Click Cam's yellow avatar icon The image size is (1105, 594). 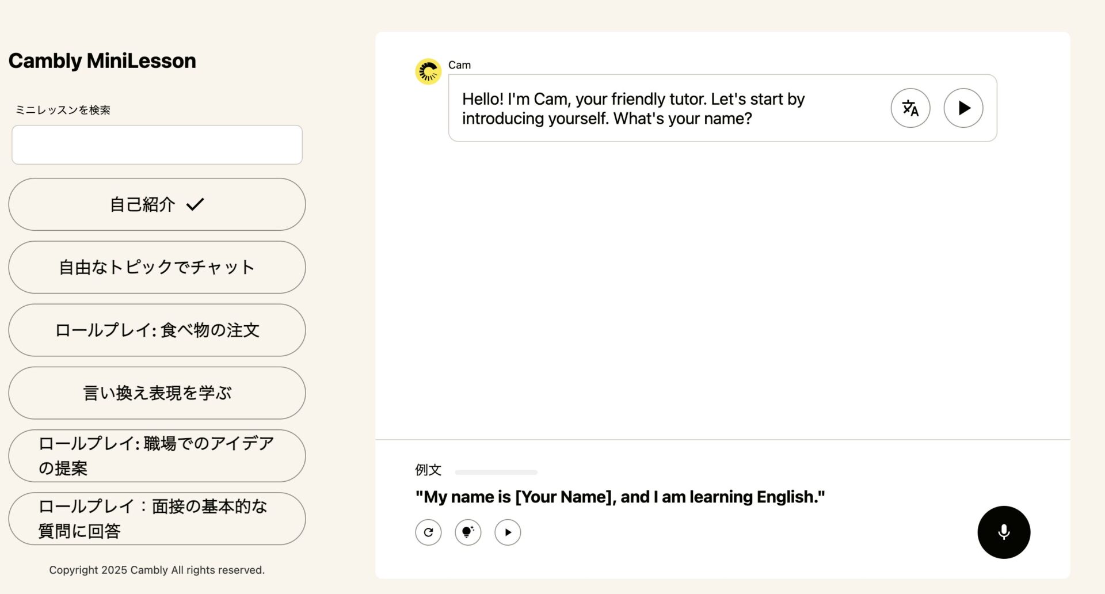pyautogui.click(x=428, y=72)
